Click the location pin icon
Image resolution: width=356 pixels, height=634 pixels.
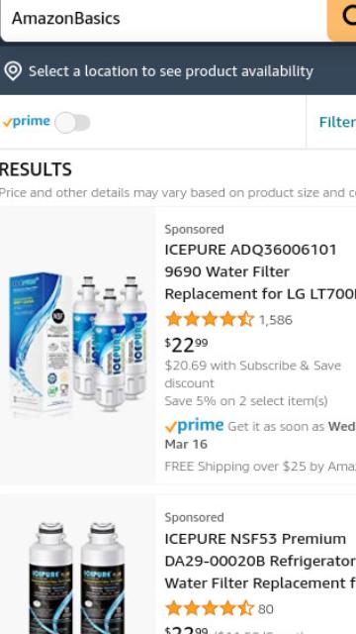coord(13,71)
